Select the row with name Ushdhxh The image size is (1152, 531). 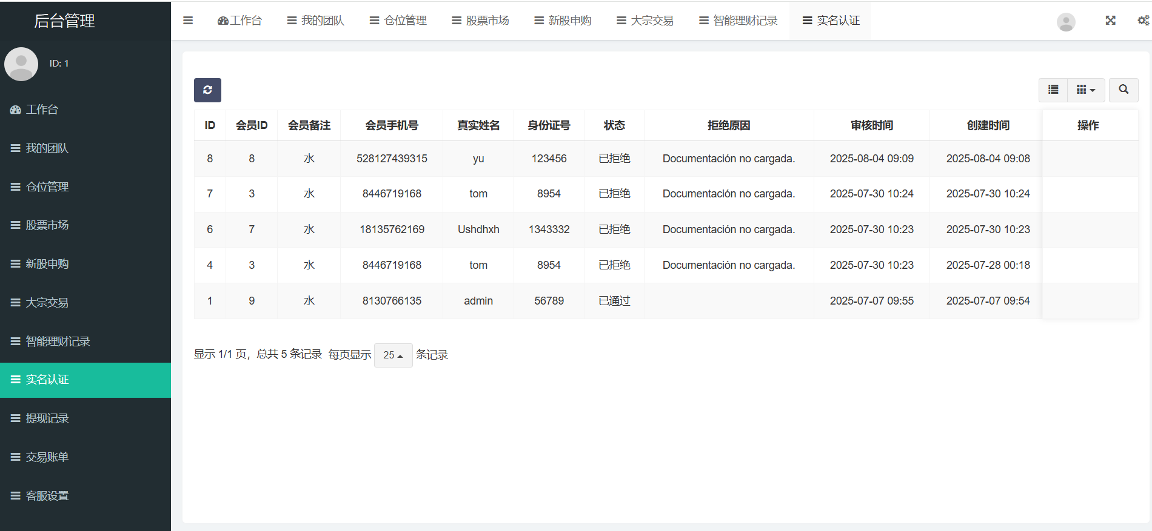[478, 229]
